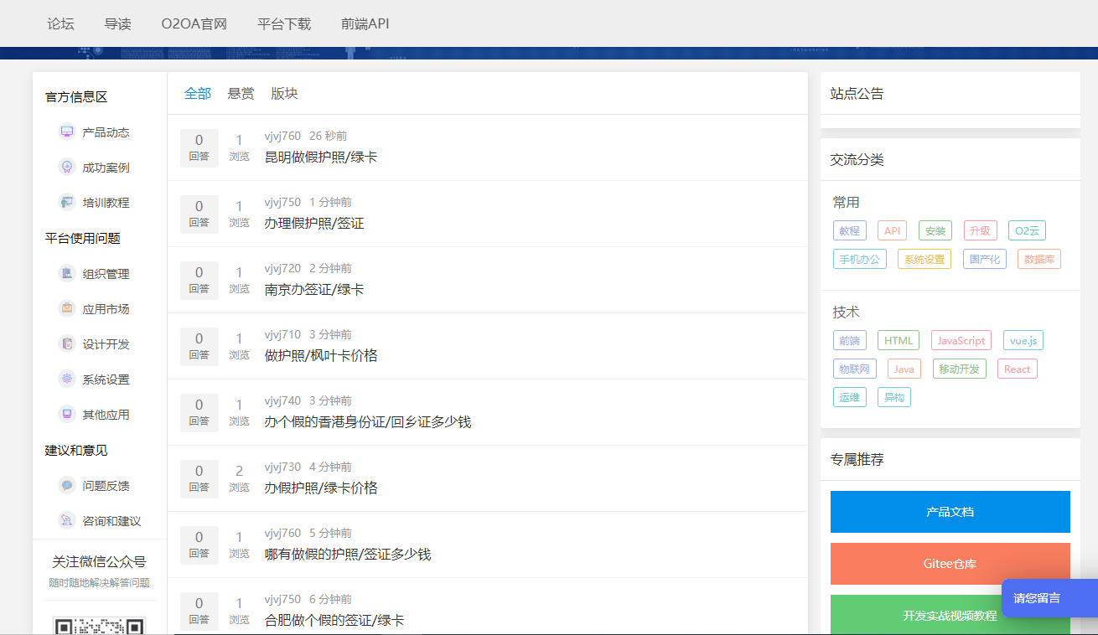Screen dimensions: 1098x635
Task: Click the 咨询和建议 sidebar icon
Action: (x=67, y=521)
